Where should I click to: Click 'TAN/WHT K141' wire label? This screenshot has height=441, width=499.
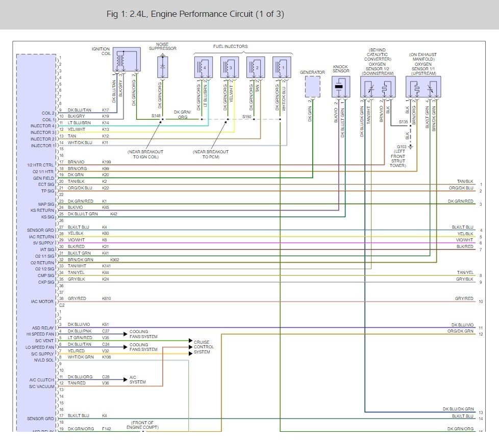pyautogui.click(x=89, y=266)
